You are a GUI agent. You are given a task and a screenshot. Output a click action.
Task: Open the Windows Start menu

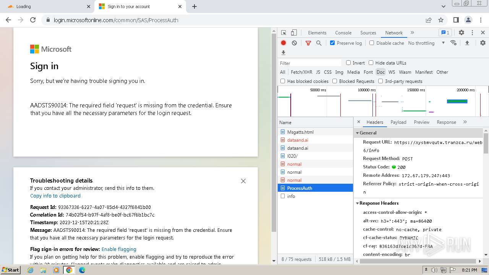pos(11,270)
